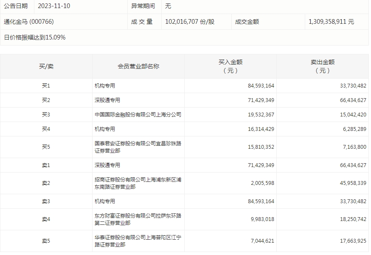Select buy amount 2,005,598
Image resolution: width=371 pixels, height=255 pixels.
pyautogui.click(x=262, y=183)
